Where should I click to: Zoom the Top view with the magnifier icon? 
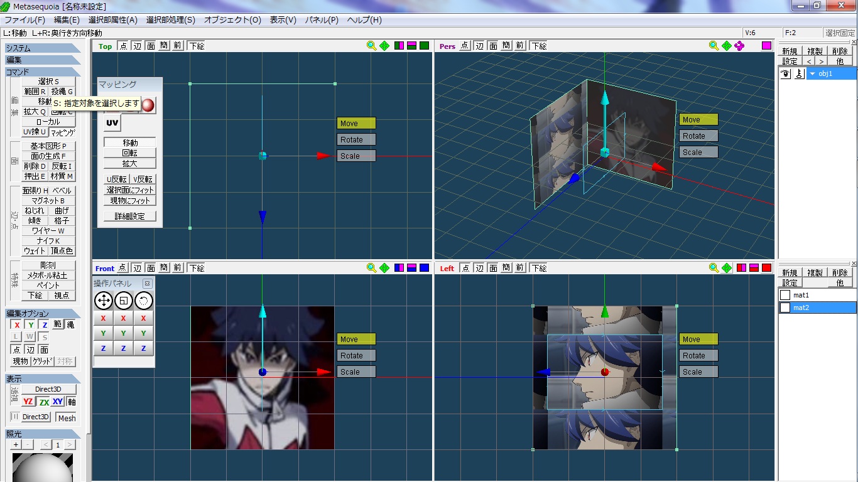pos(371,46)
